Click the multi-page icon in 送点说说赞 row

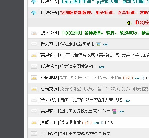pyautogui.click(x=102, y=123)
